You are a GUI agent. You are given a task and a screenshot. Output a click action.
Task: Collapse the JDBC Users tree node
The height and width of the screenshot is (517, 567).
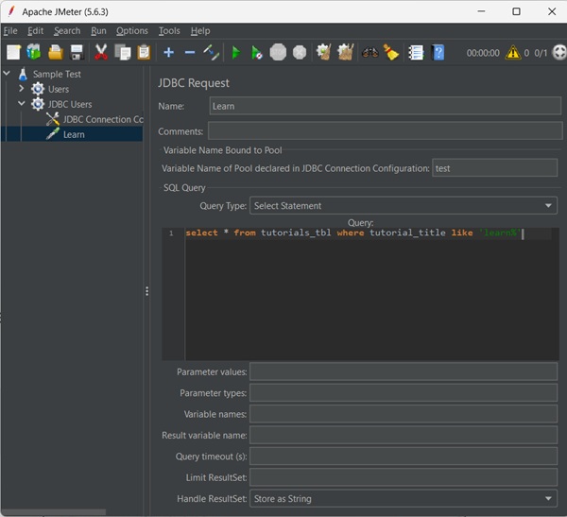(x=22, y=104)
